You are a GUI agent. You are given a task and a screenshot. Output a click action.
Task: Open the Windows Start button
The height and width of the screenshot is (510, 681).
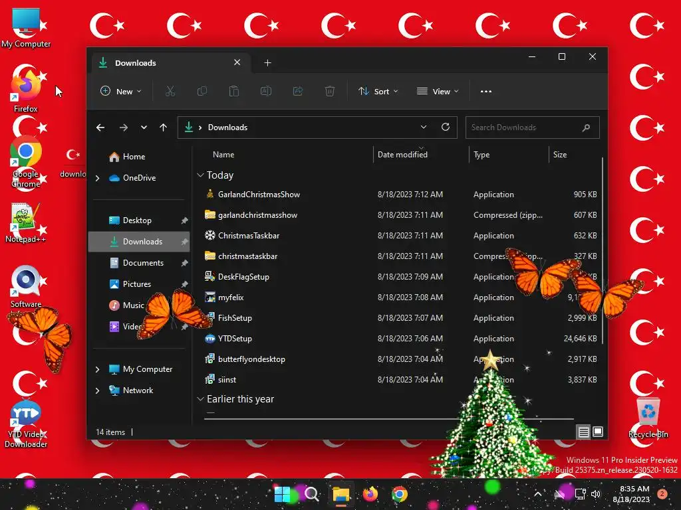(282, 494)
